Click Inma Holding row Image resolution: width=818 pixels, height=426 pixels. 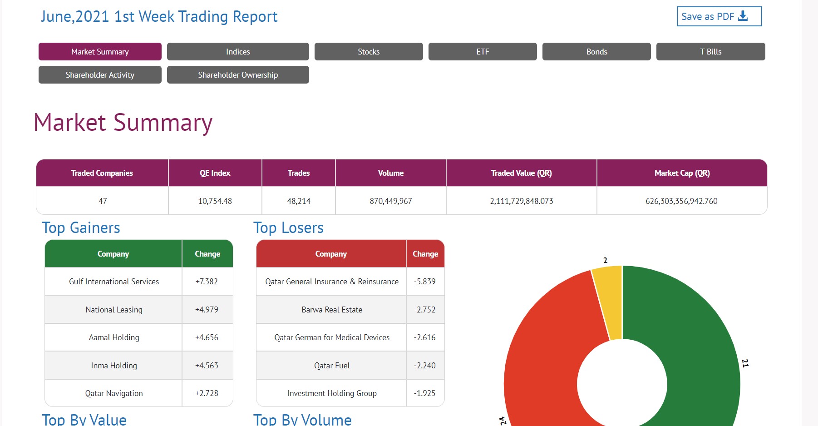(x=139, y=366)
